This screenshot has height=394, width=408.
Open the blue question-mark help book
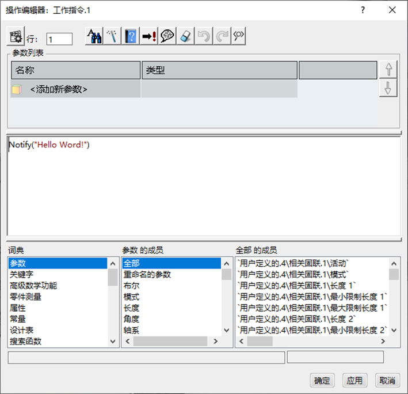tap(131, 36)
